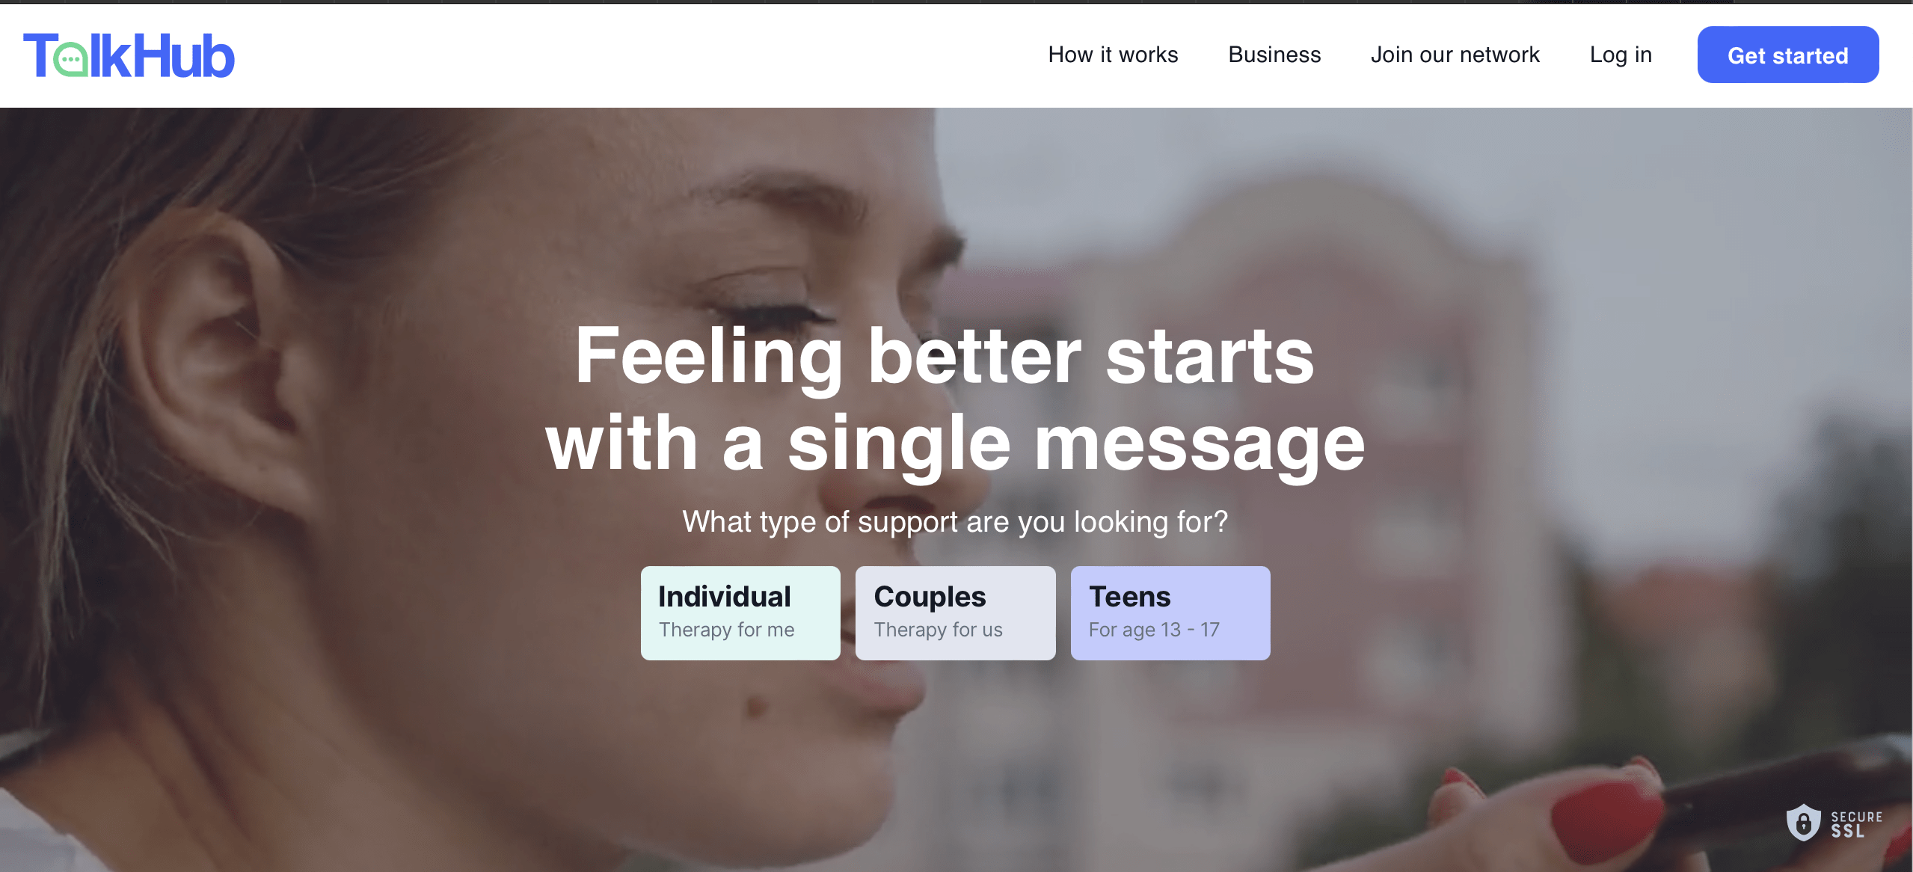Expand the How it works menu

(x=1113, y=55)
